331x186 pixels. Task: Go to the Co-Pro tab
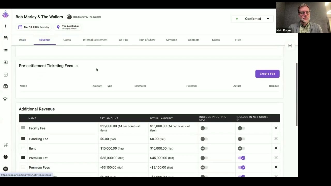[x=123, y=40]
